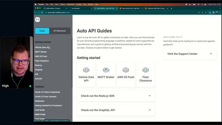Click the Wi-Fi icon in menu bar
This screenshot has height=125, width=222.
(x=198, y=5)
